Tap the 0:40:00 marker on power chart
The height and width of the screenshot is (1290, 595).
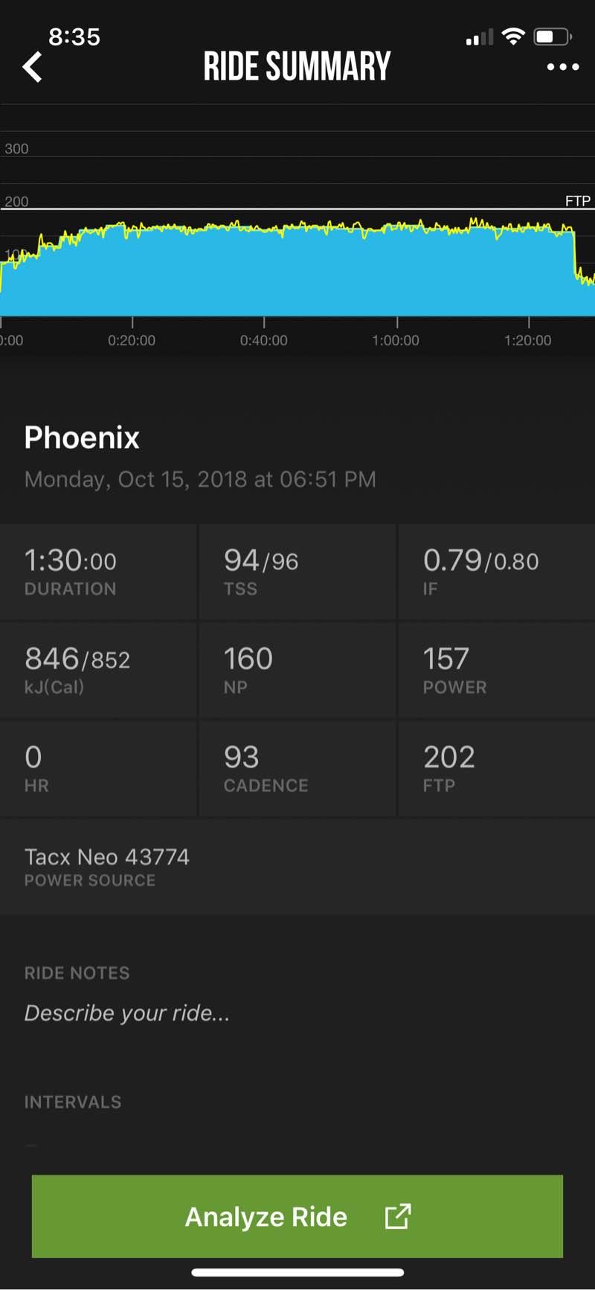coord(264,340)
